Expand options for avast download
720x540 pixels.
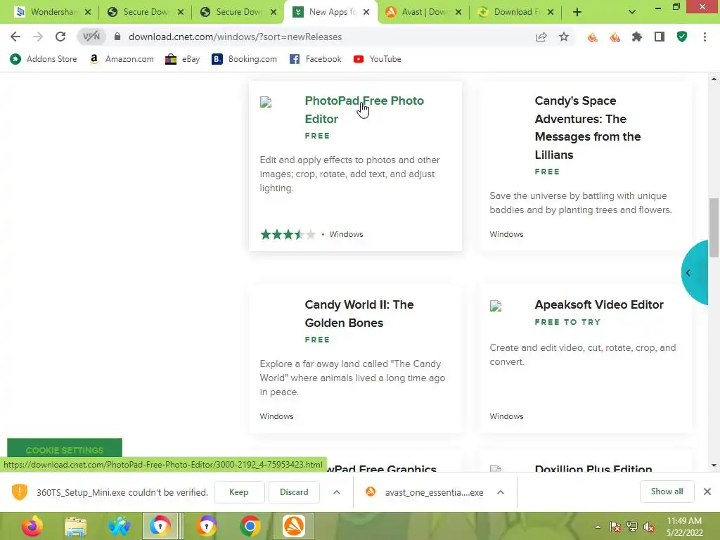[x=501, y=492]
